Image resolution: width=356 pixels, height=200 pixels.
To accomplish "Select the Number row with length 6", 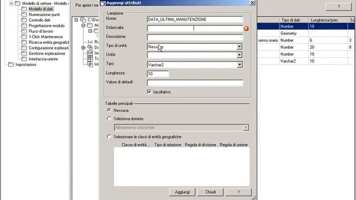I will click(x=306, y=40).
